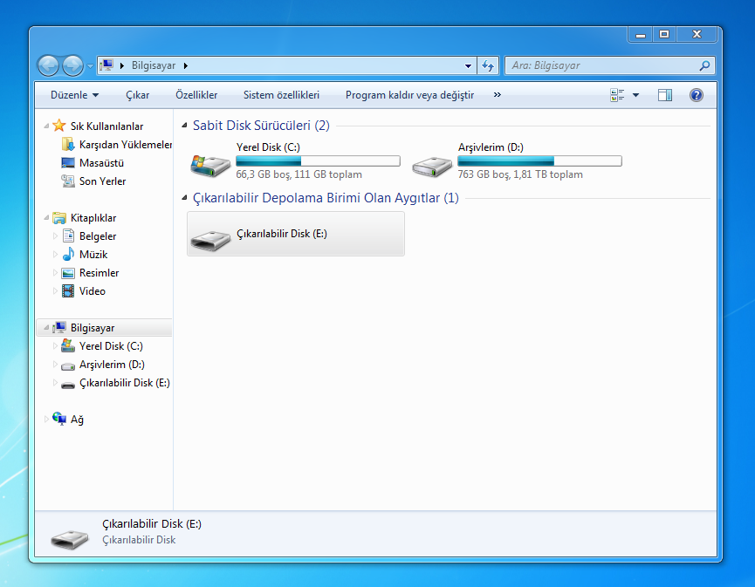Click the refresh button beside address bar
755x587 pixels.
click(488, 65)
